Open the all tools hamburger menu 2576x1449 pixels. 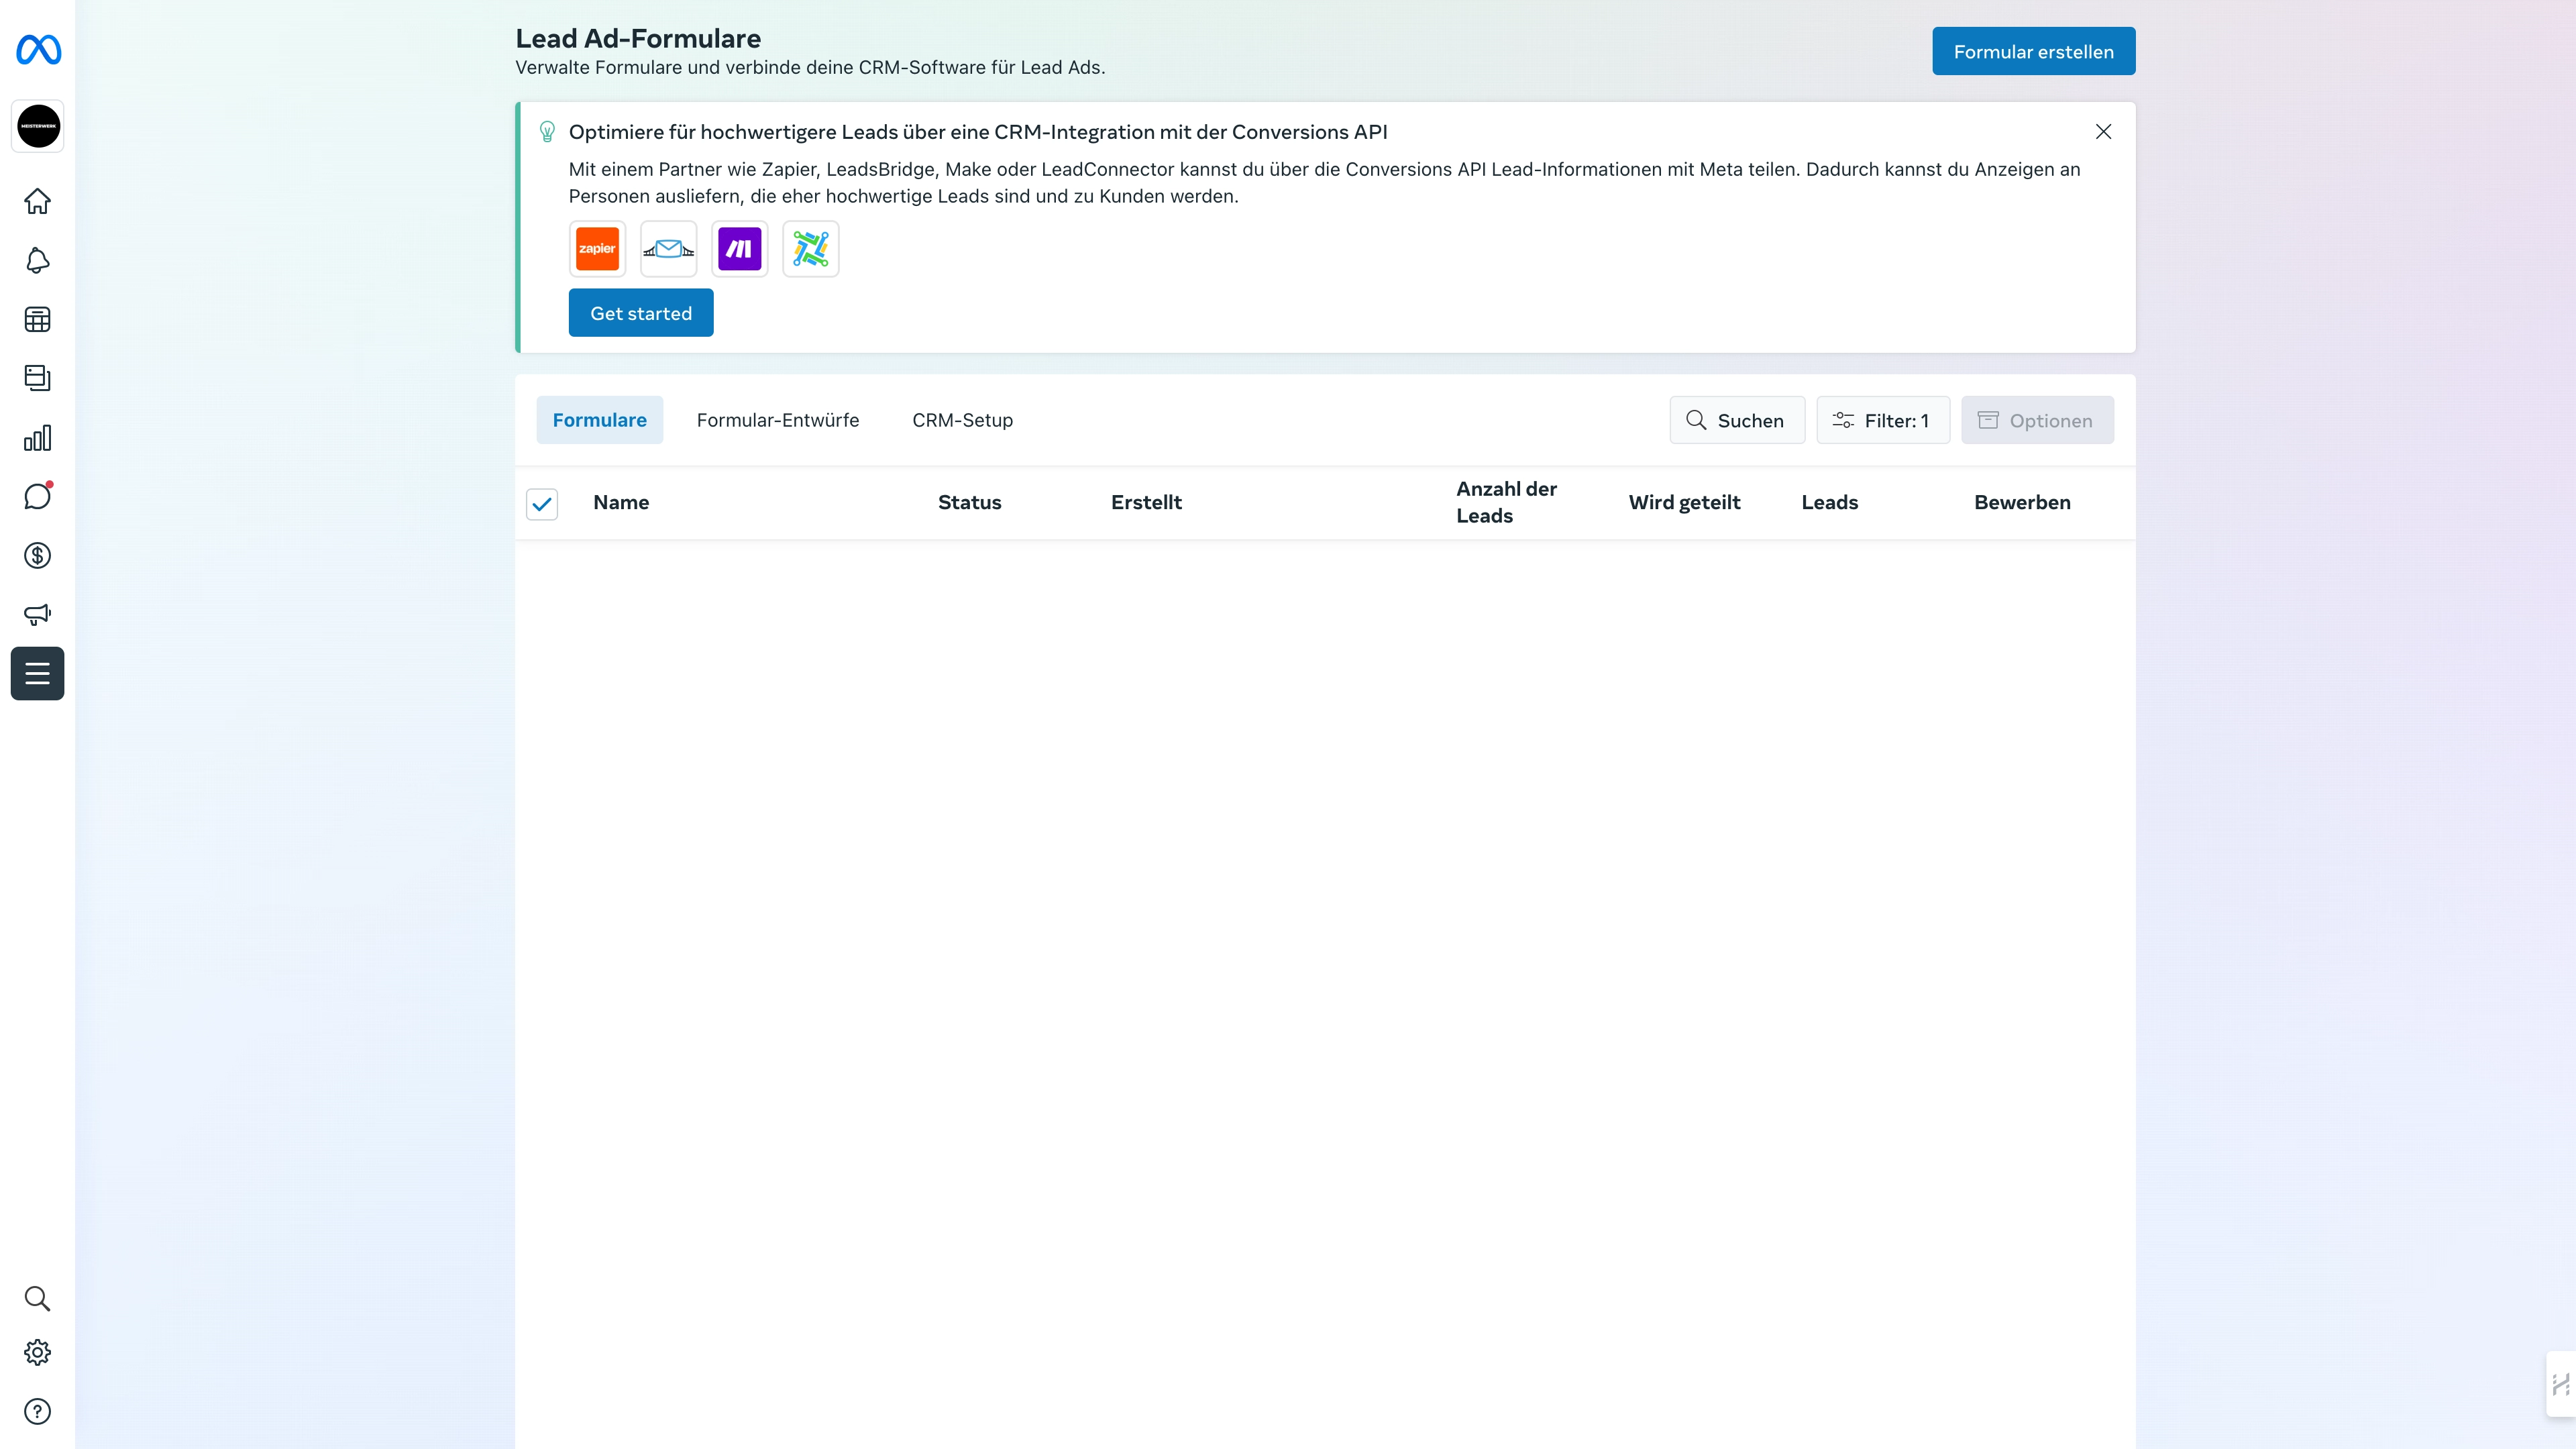tap(38, 673)
